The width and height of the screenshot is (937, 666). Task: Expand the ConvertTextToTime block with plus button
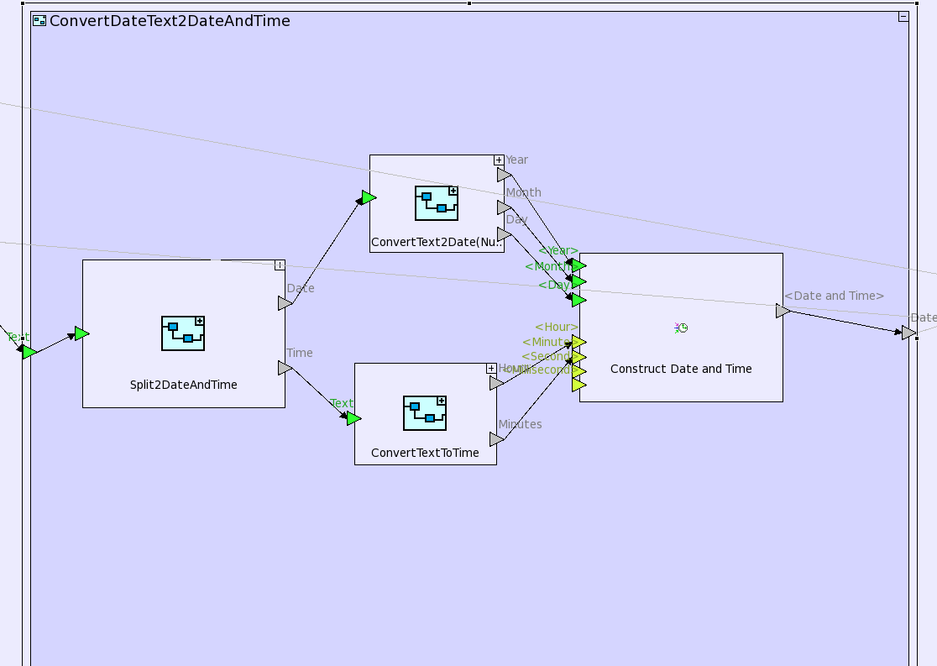491,369
